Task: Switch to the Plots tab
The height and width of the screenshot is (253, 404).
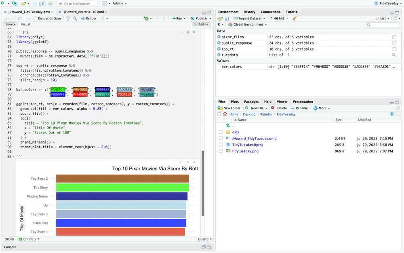Action: point(235,101)
